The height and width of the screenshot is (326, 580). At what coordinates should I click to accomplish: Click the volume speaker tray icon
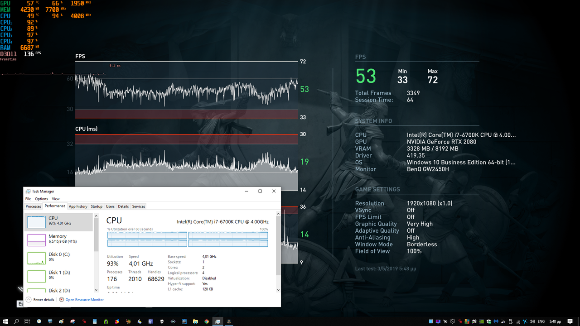pos(532,321)
